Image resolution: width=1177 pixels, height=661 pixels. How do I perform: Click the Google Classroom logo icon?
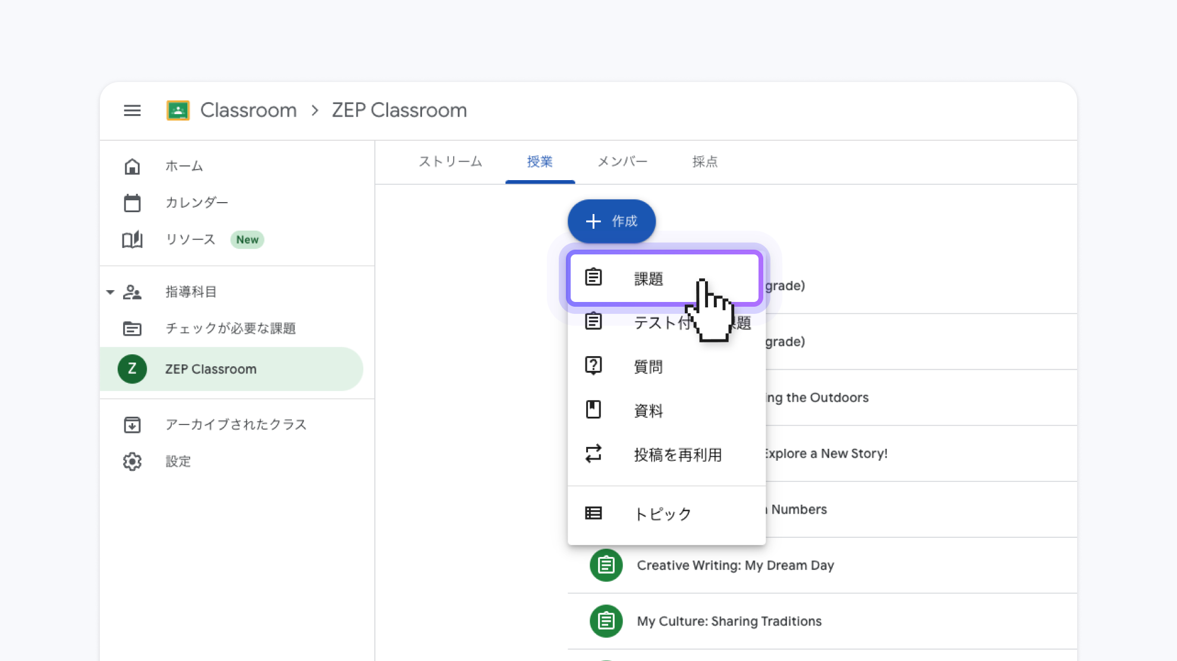[178, 111]
